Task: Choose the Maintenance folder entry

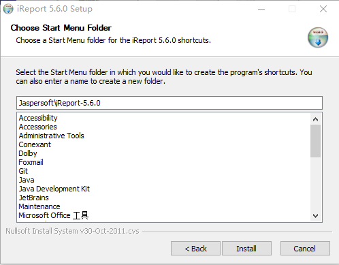Action: click(x=39, y=206)
